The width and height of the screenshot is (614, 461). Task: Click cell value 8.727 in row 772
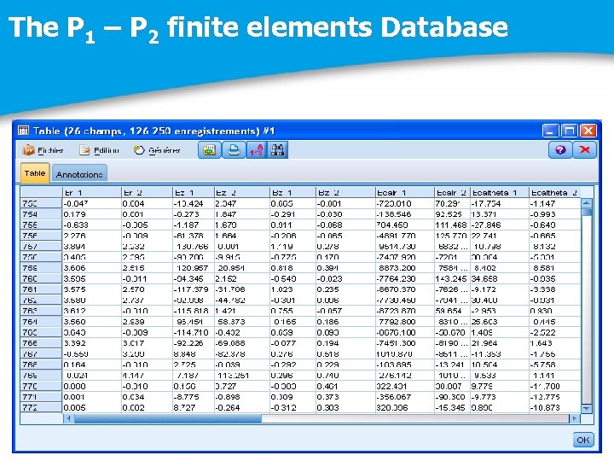[x=184, y=408]
